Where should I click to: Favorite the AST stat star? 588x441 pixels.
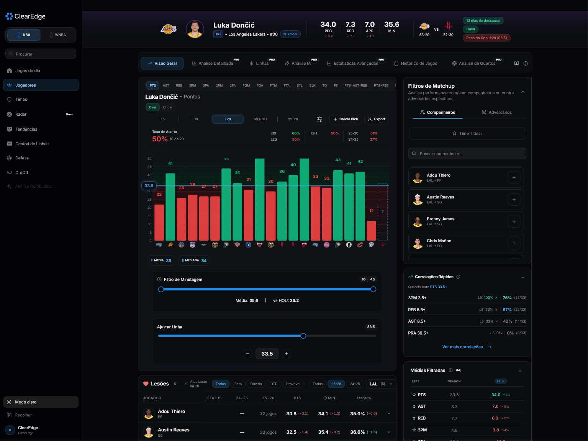(414, 406)
